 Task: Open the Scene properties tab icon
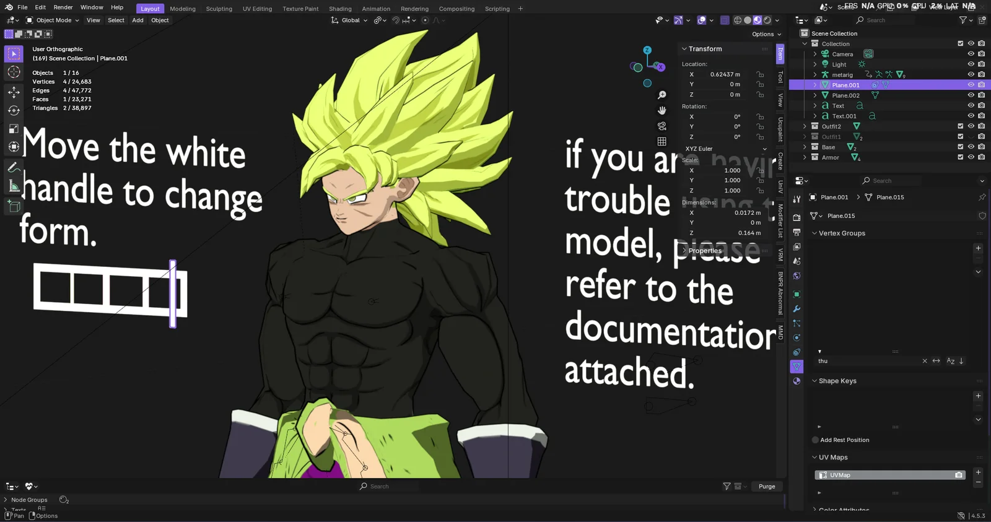click(797, 261)
